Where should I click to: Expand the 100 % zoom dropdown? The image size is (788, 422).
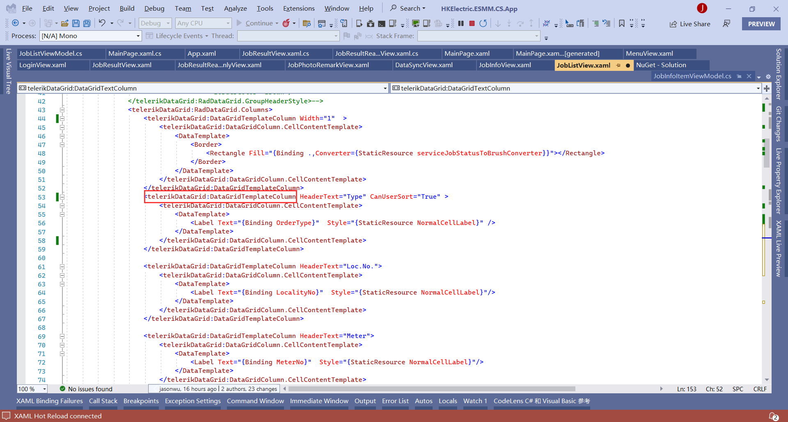pyautogui.click(x=44, y=389)
